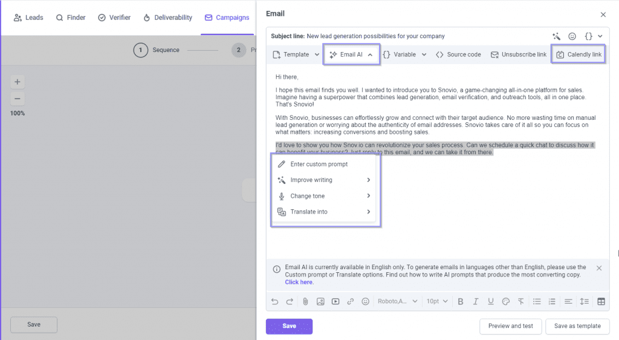The height and width of the screenshot is (340, 619).
Task: Open the Finder section
Action: (x=71, y=18)
